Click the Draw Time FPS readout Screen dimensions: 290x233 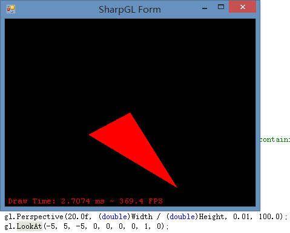coord(85,201)
